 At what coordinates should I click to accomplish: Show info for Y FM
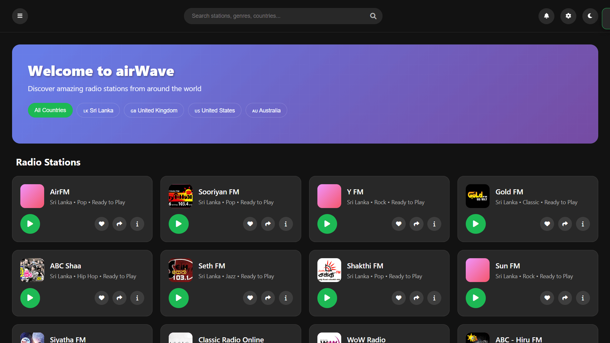point(434,224)
